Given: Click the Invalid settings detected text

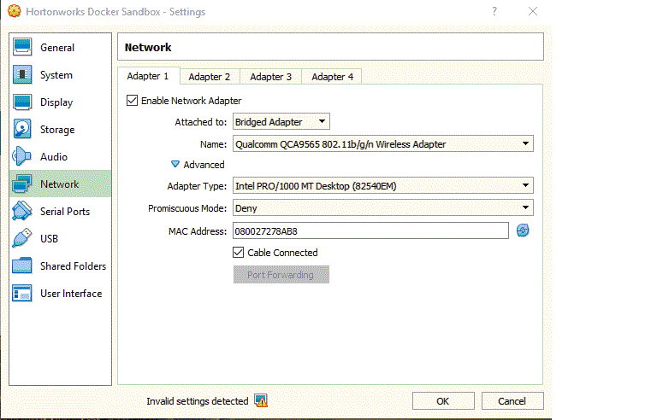Looking at the screenshot, I should click(x=198, y=401).
